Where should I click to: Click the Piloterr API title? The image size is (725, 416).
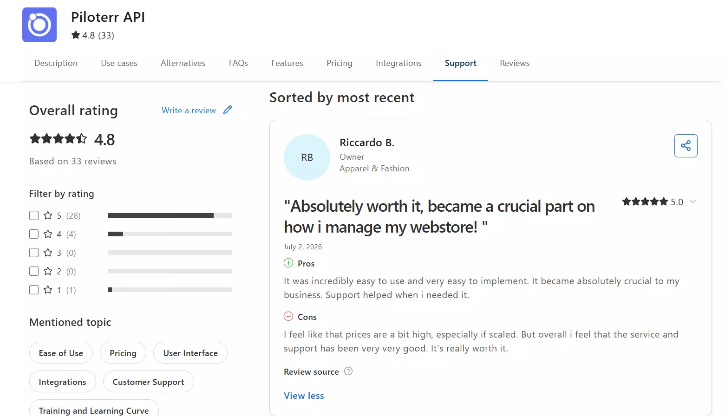point(108,17)
